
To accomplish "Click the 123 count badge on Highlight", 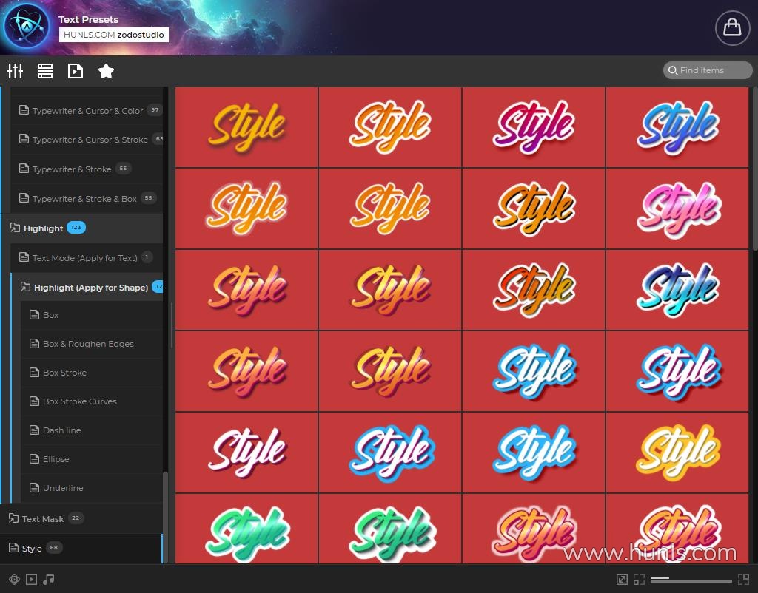I will [76, 227].
